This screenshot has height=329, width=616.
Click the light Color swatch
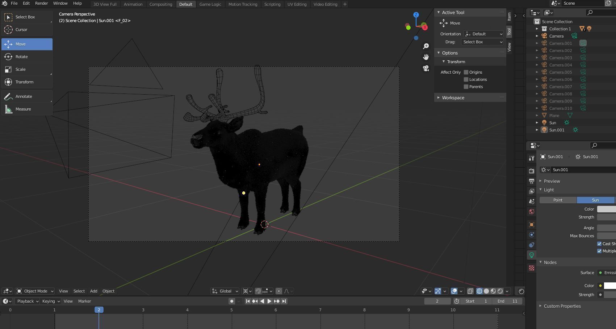[x=607, y=209]
